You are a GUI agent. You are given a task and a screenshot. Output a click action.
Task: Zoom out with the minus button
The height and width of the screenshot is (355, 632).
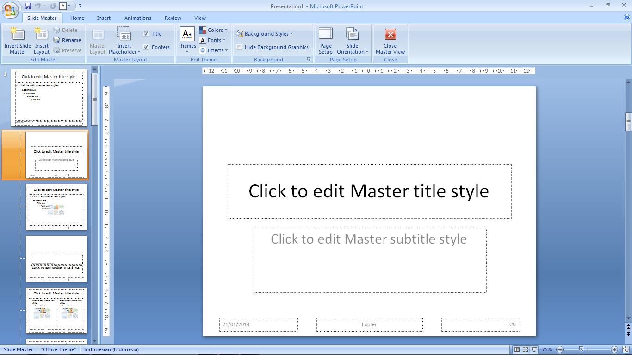560,349
